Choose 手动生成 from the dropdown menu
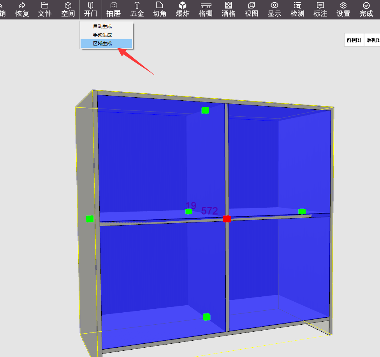Image resolution: width=380 pixels, height=357 pixels. coord(106,35)
